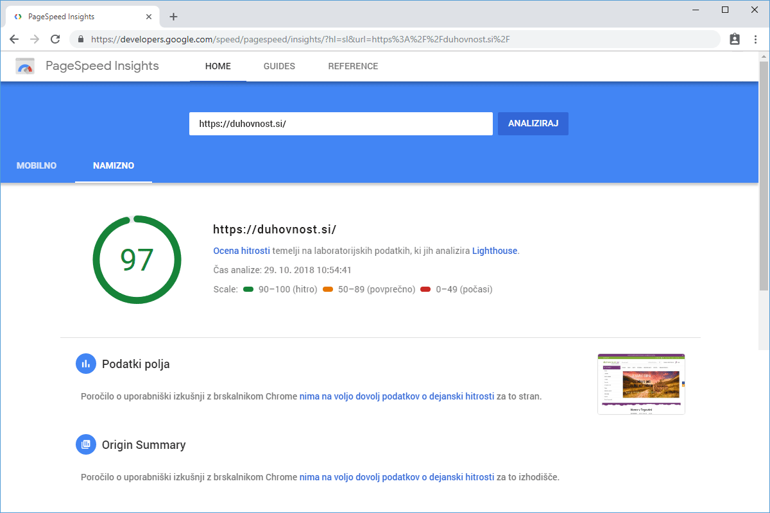The image size is (770, 513).
Task: Switch to the MOBILNO tab
Action: 37,165
